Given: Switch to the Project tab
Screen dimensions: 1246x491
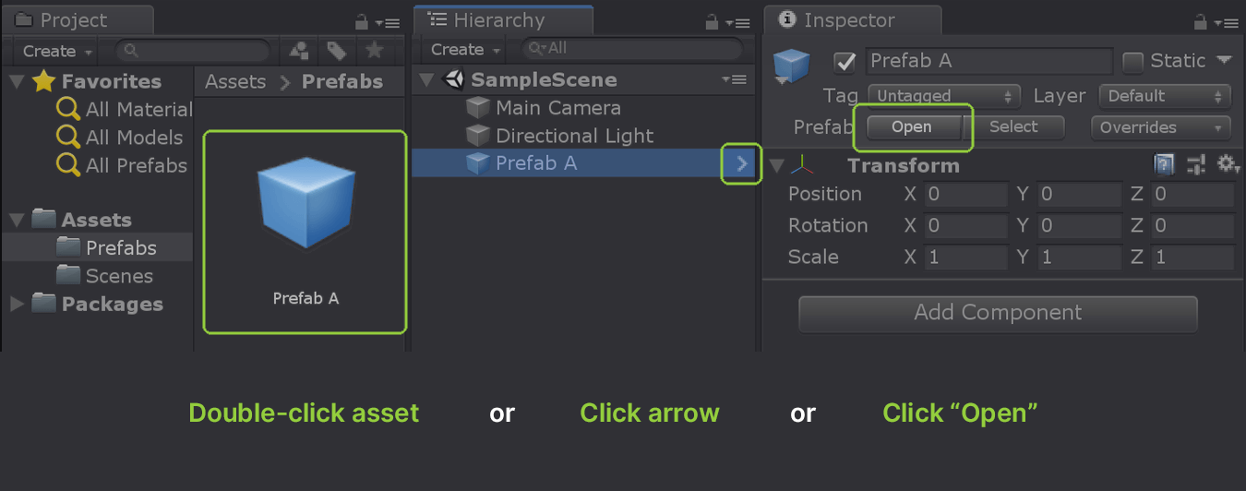Looking at the screenshot, I should pyautogui.click(x=63, y=20).
